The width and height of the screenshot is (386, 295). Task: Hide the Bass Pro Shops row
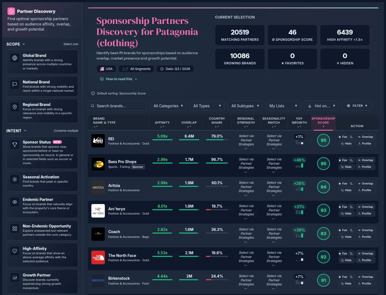(x=346, y=167)
